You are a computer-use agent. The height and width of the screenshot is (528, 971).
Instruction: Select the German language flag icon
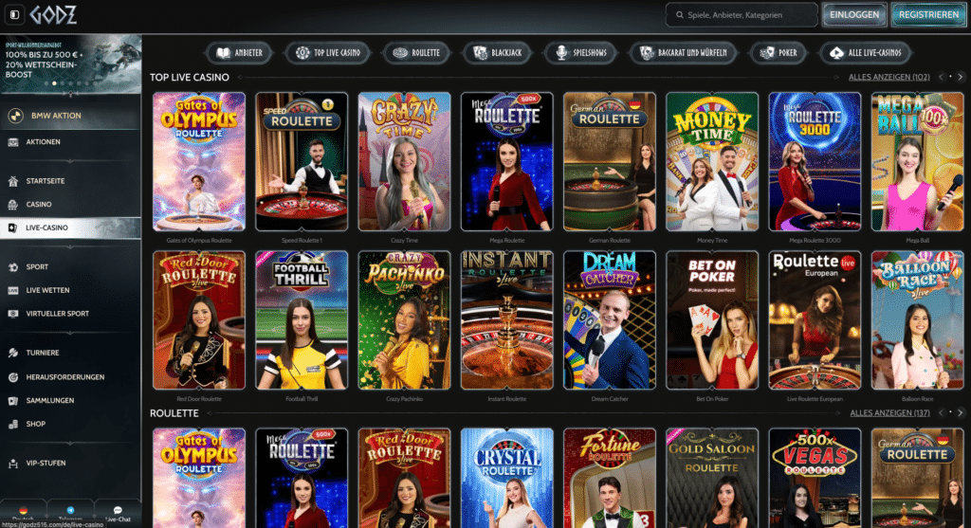click(23, 511)
